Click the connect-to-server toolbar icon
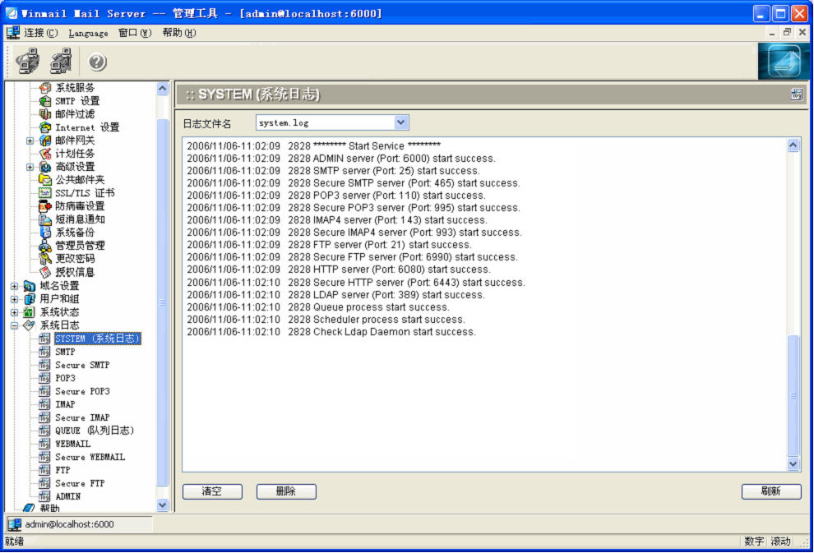The image size is (814, 553). [27, 61]
